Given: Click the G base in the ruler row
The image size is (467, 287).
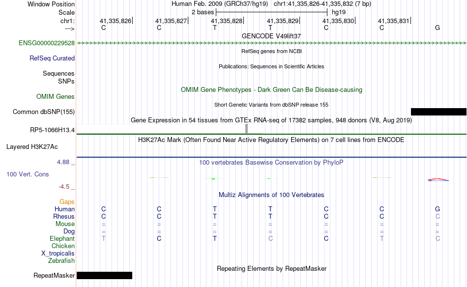Looking at the screenshot, I should (x=438, y=28).
